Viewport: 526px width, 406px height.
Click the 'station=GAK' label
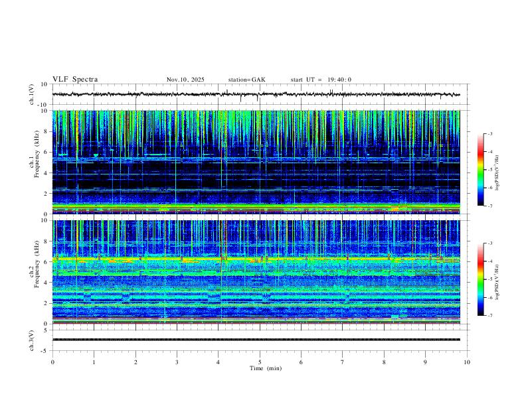[x=247, y=80]
